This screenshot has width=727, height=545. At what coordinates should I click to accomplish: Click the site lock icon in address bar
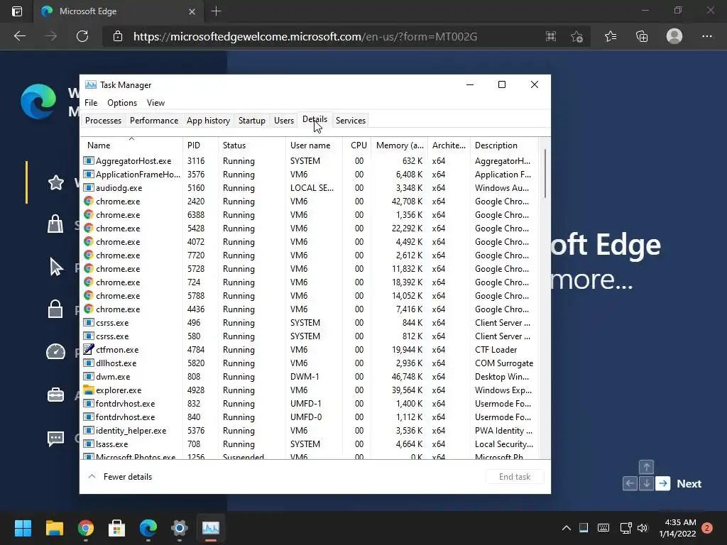118,36
